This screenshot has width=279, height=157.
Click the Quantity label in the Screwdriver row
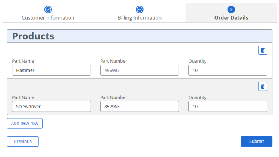[197, 98]
